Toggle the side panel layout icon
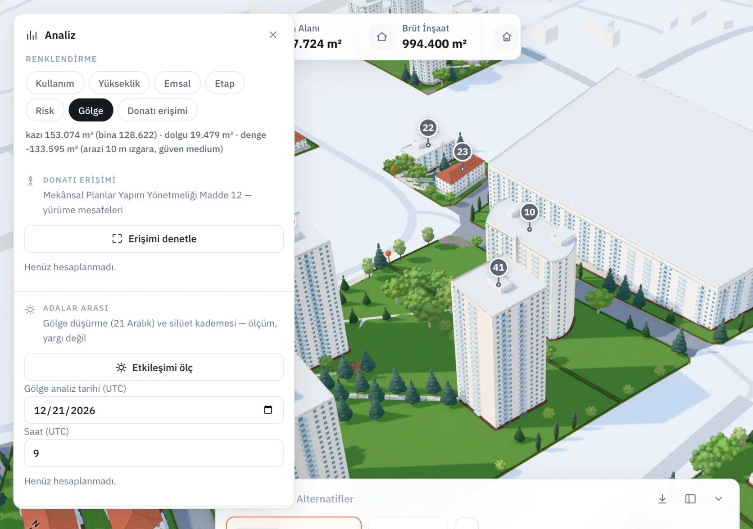 click(690, 499)
